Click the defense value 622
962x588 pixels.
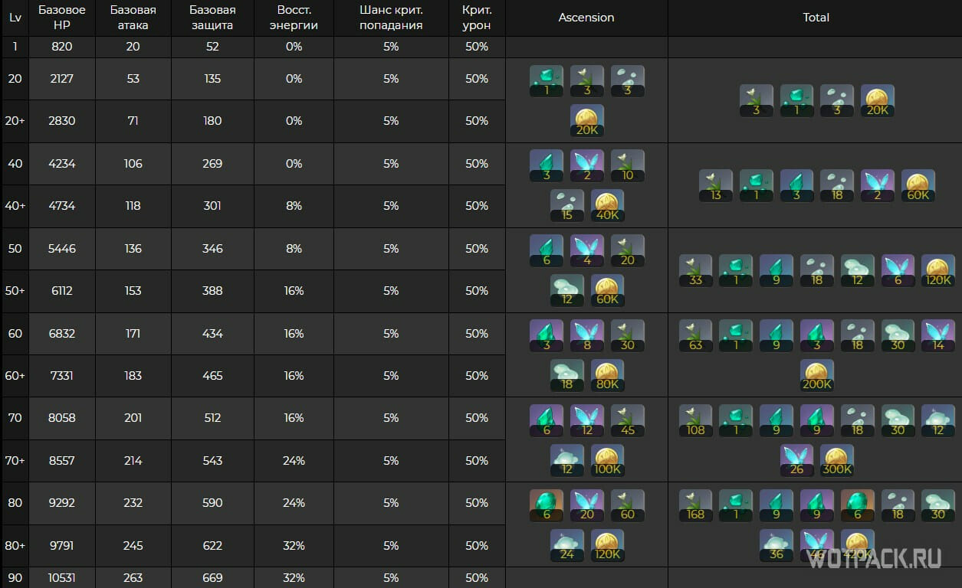(212, 546)
